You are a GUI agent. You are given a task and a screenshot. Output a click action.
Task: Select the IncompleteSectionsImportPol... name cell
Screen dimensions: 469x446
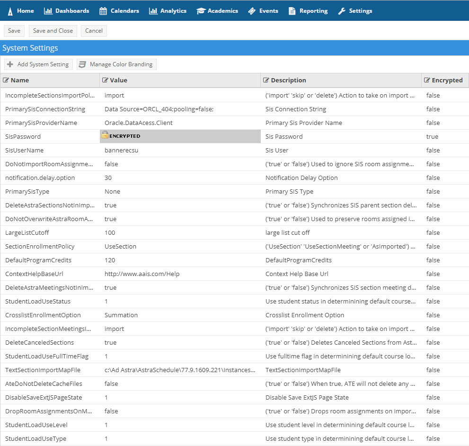pyautogui.click(x=50, y=96)
